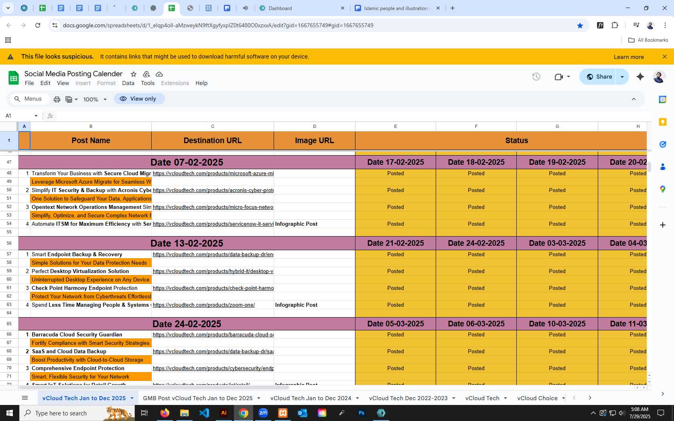Viewport: 674px width, 421px height.
Task: Star the Social Media Posting Calender document
Action: [x=134, y=74]
